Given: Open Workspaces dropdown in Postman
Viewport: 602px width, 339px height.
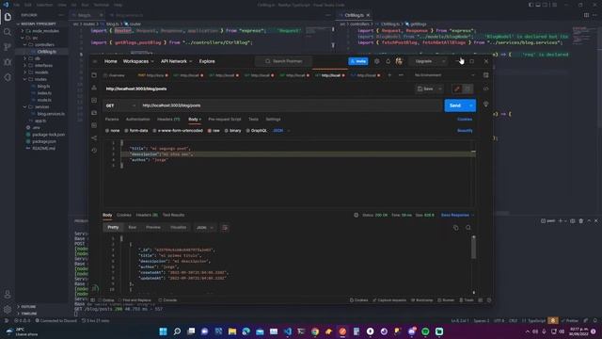Looking at the screenshot, I should (x=138, y=61).
